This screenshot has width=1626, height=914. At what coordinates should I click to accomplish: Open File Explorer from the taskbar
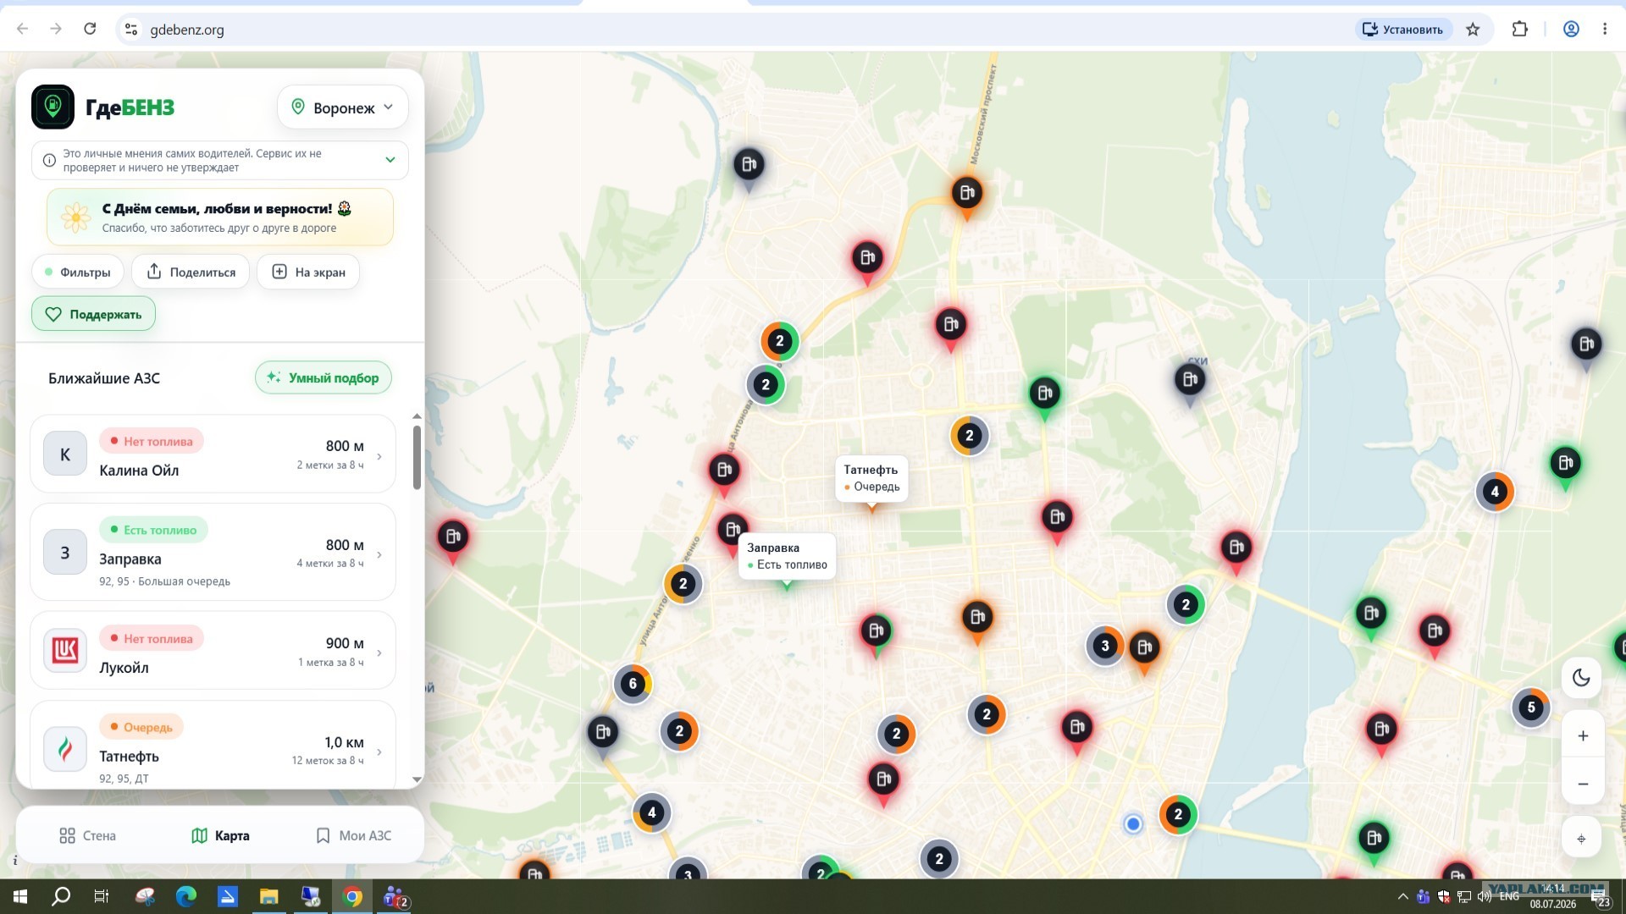[268, 896]
